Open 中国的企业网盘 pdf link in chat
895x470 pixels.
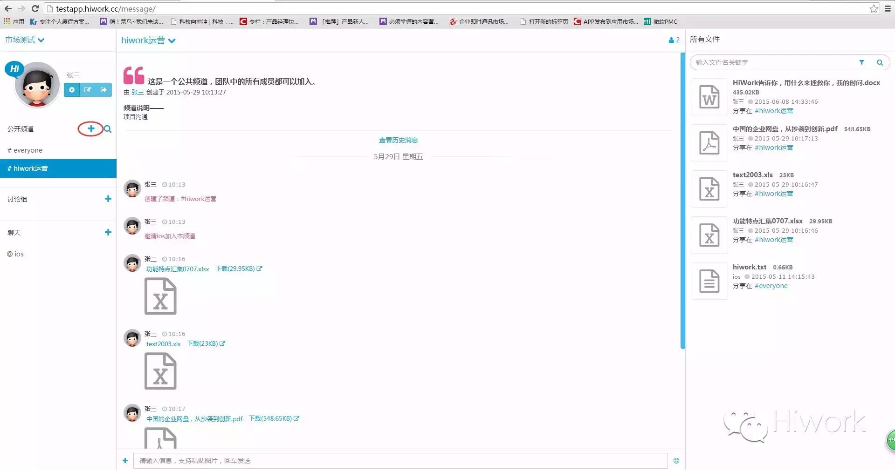(194, 419)
